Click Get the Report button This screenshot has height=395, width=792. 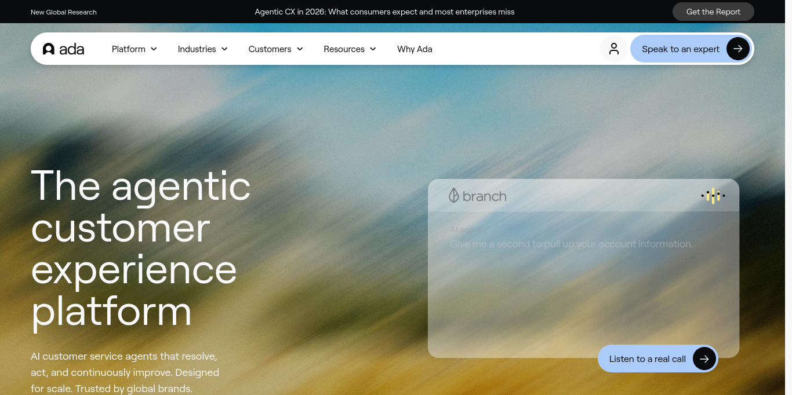pos(713,12)
